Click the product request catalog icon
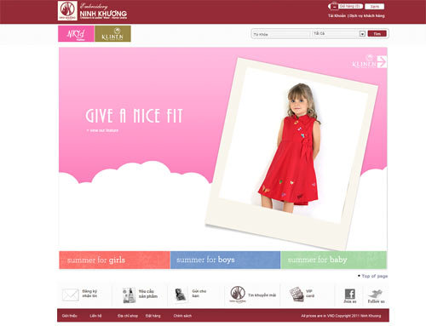 pos(129,295)
